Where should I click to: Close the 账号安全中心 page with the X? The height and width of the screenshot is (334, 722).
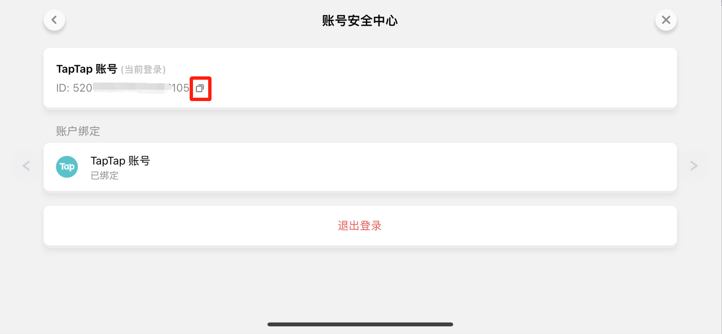pyautogui.click(x=666, y=20)
